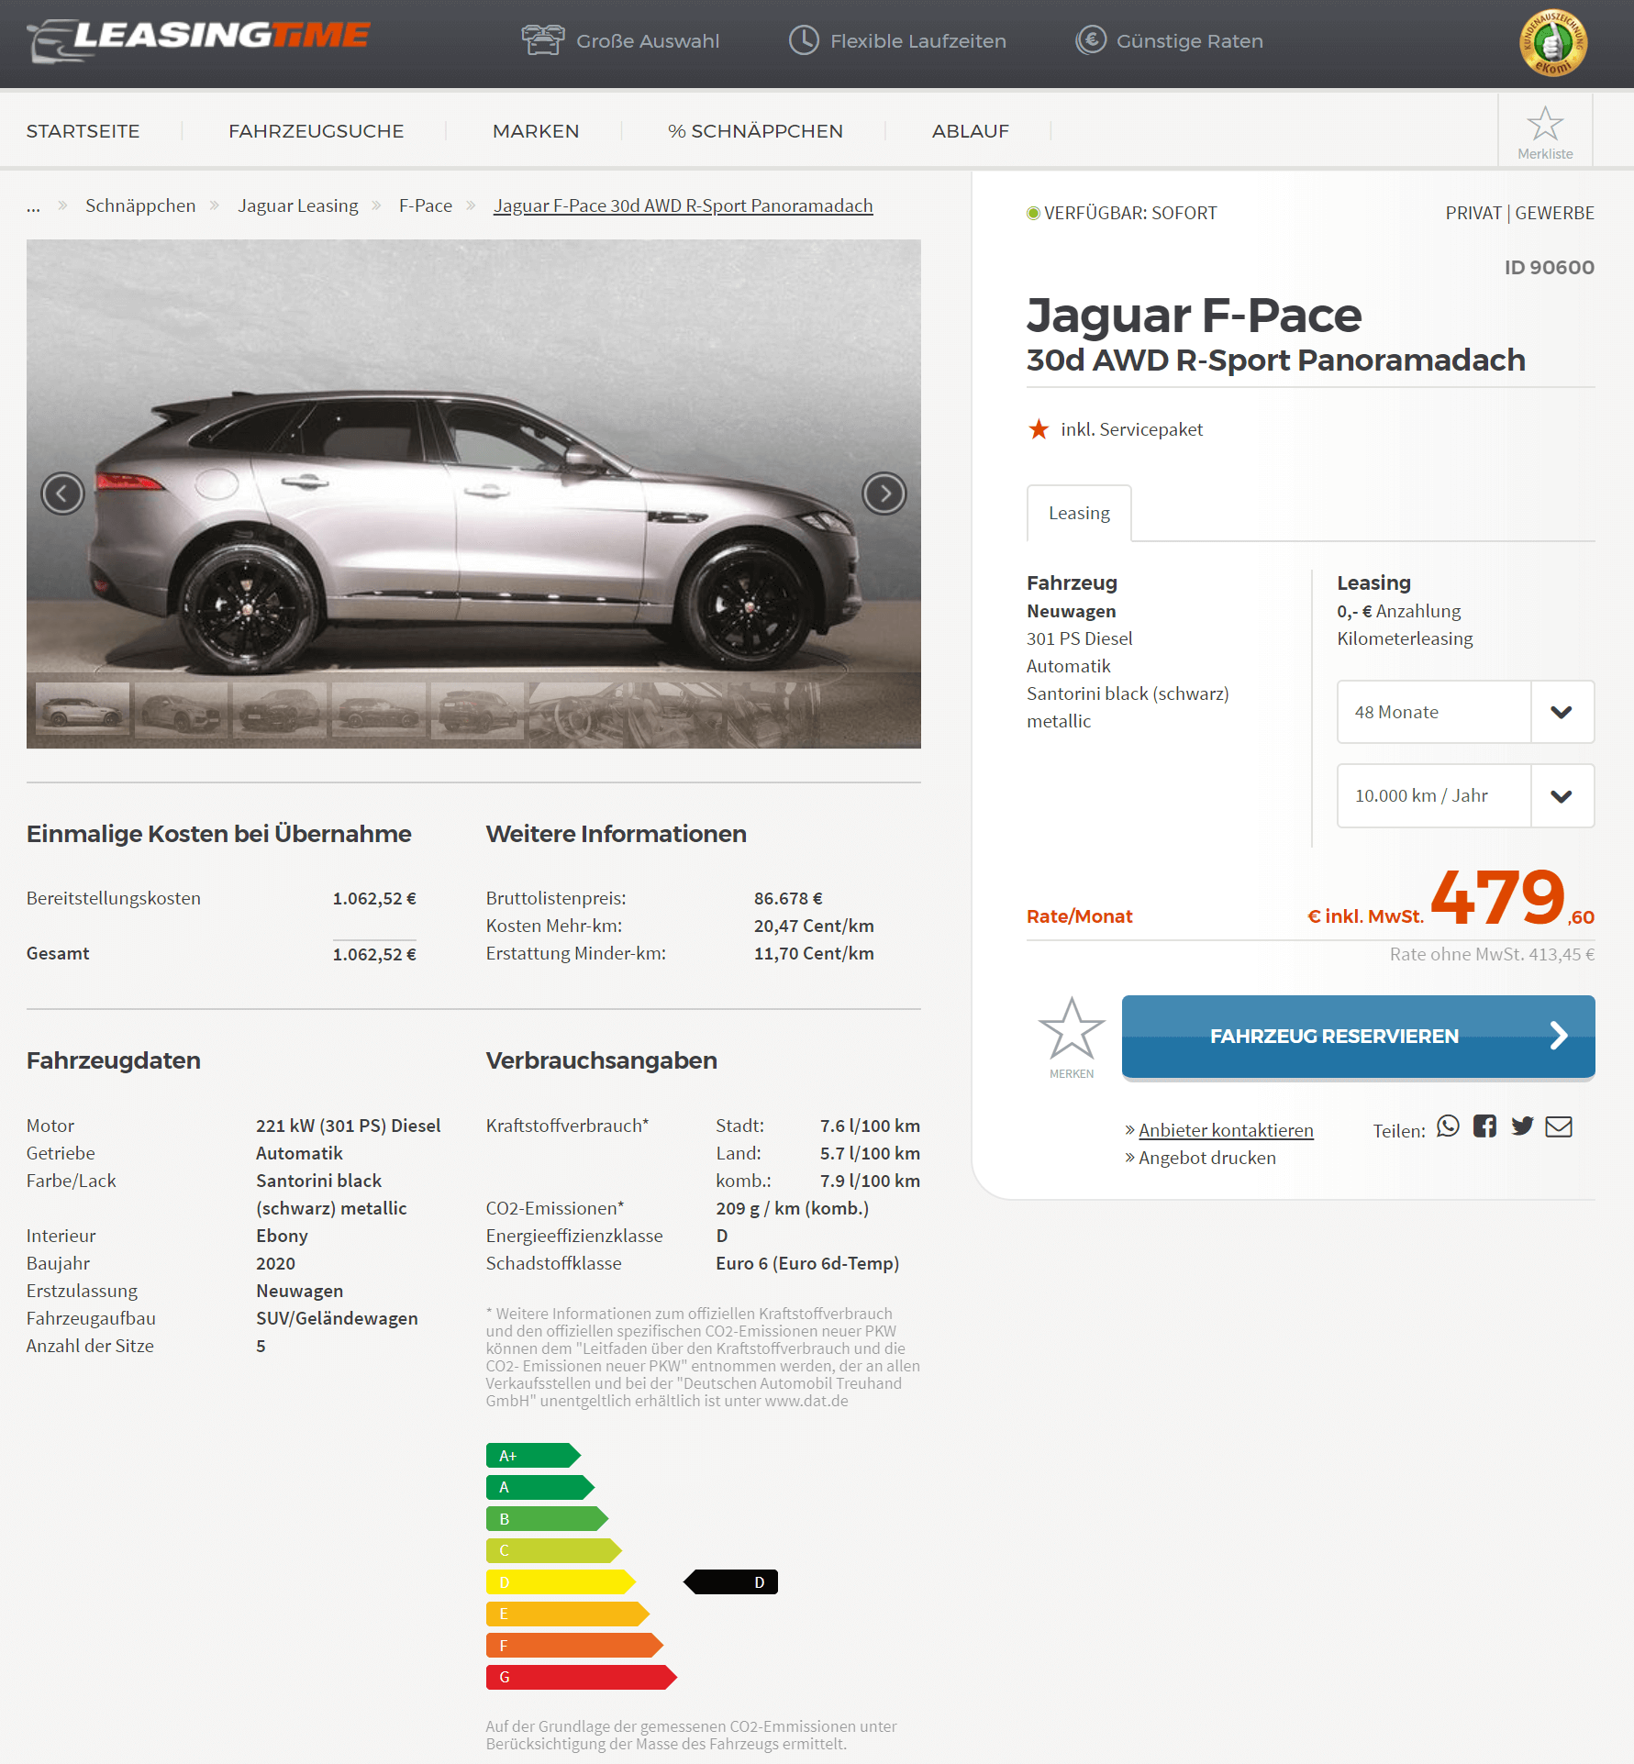
Task: Click the text "ID 90600"
Action: pos(1549,267)
